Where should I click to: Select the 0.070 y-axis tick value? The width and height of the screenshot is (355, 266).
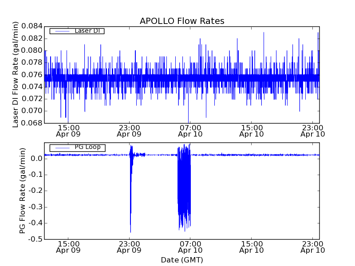tap(32, 111)
